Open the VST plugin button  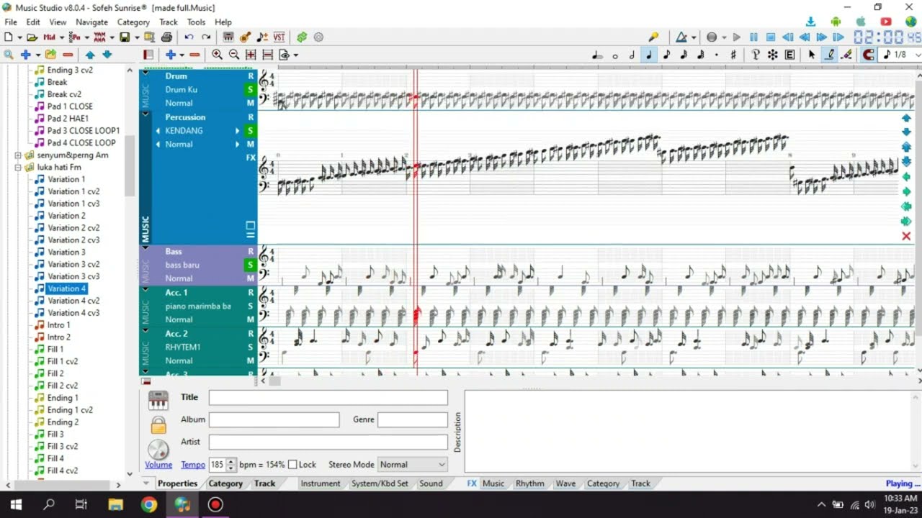[279, 37]
